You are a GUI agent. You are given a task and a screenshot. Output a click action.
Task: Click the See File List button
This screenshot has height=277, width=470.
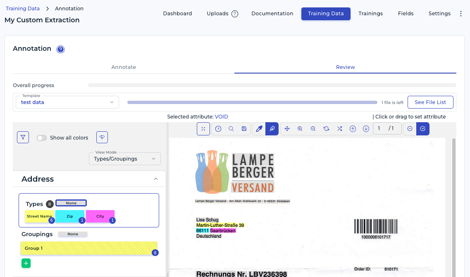tap(430, 102)
